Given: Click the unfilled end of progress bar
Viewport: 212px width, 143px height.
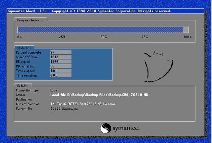Looking at the screenshot, I should tap(186, 30).
